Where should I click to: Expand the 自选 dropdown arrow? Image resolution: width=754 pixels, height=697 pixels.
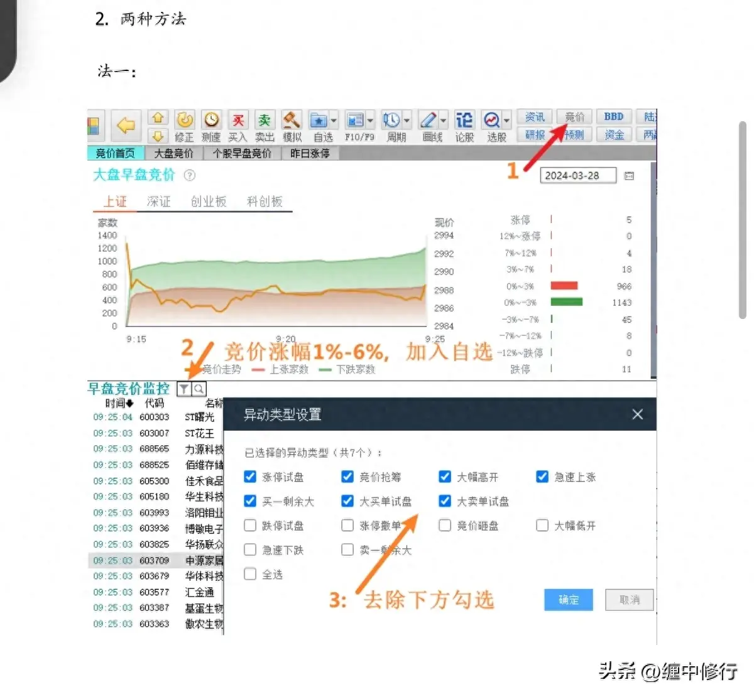coord(334,120)
